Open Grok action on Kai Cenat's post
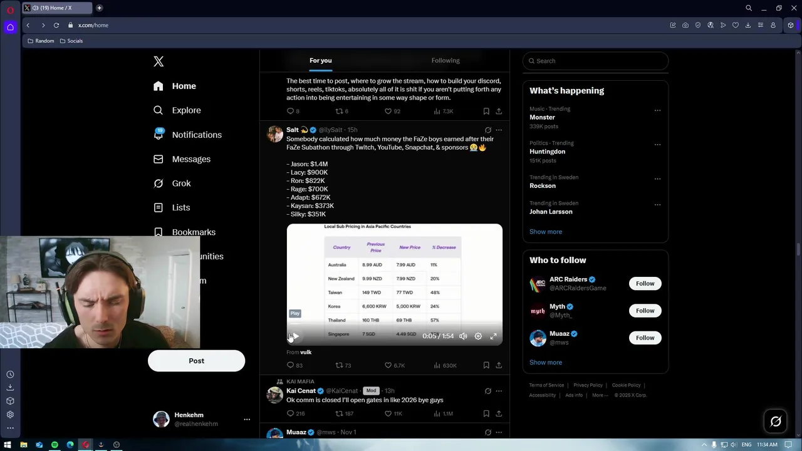 pos(488,391)
